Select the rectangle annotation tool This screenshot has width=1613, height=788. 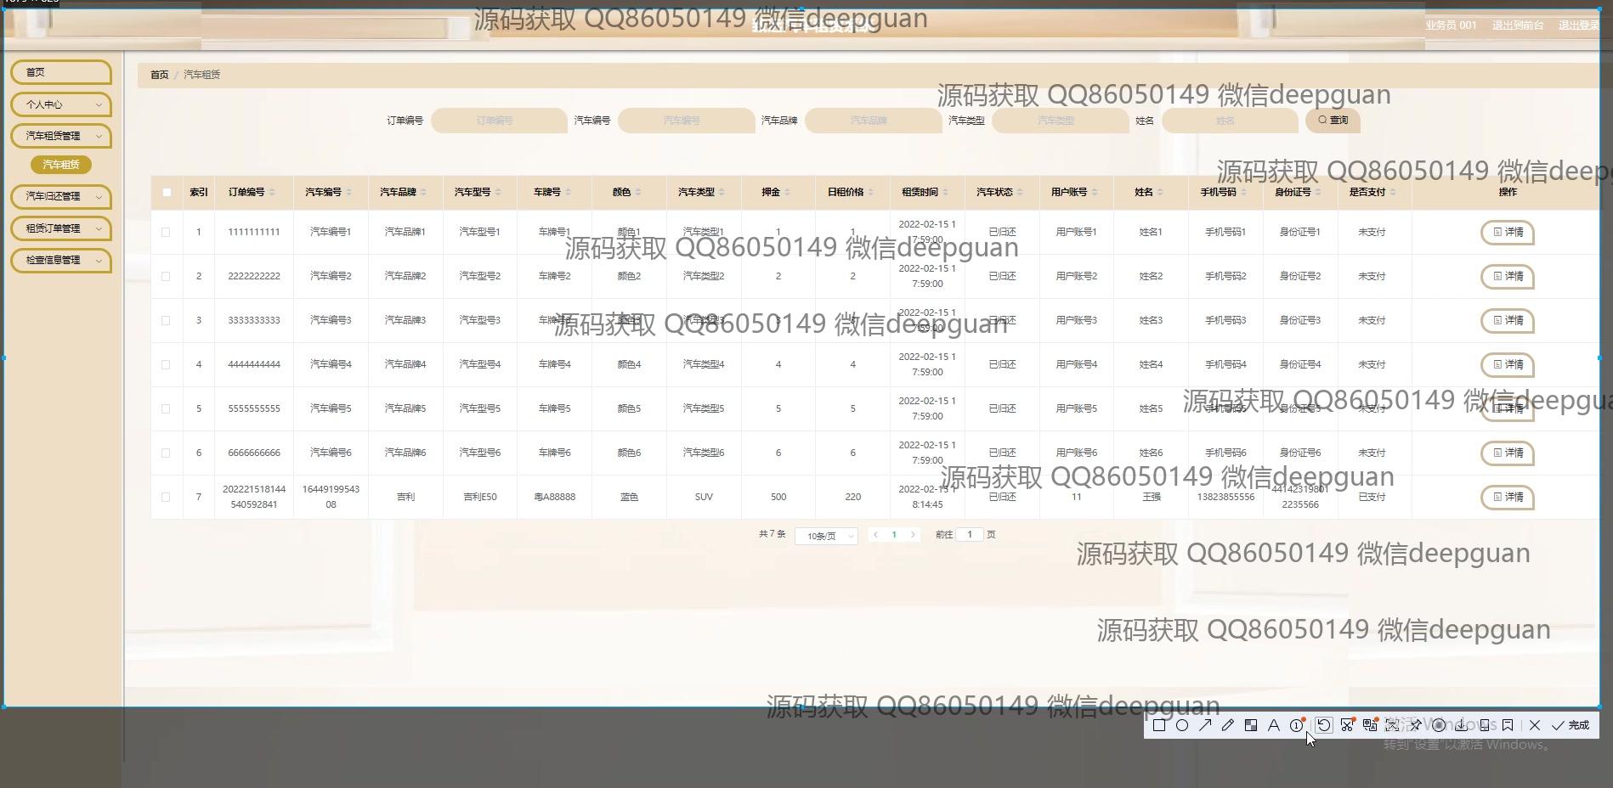[1159, 725]
